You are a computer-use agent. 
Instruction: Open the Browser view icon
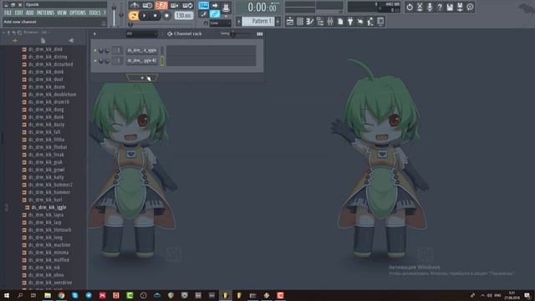320,22
